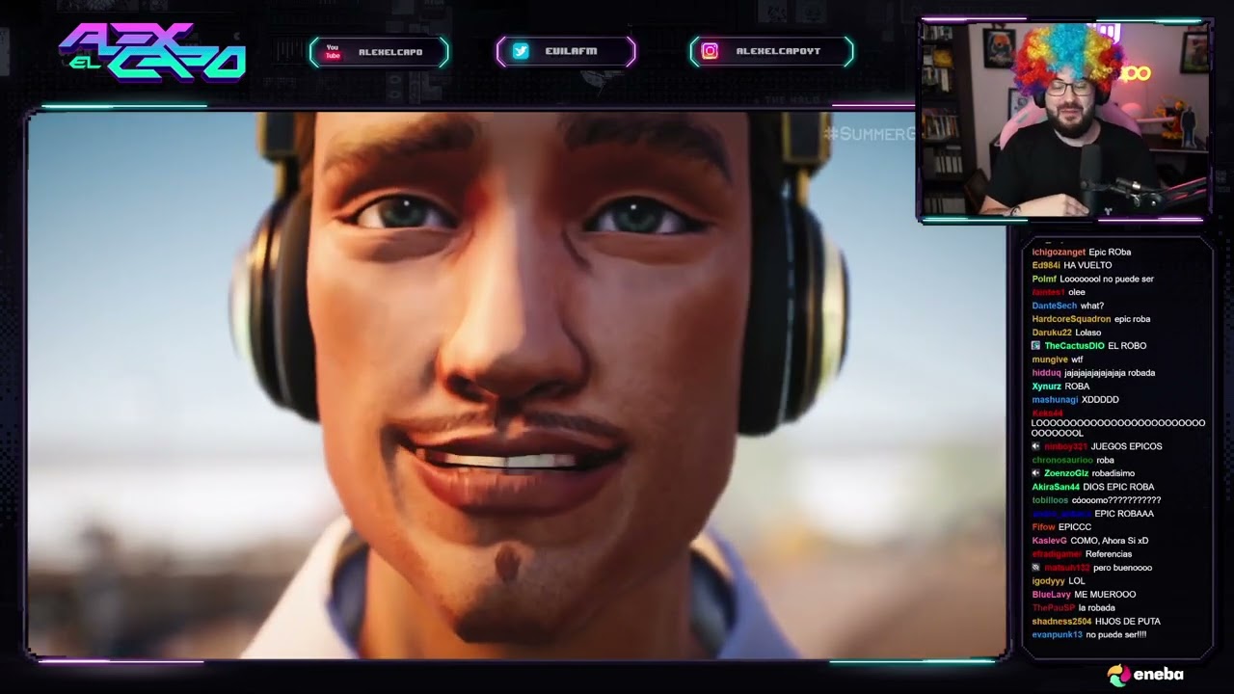Click username mashunagi in chat

pyautogui.click(x=1055, y=400)
